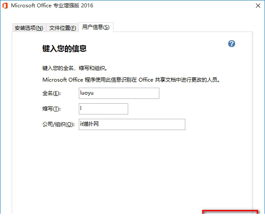
Task: Click the 公司/组织(O): label
Action: pyautogui.click(x=58, y=124)
